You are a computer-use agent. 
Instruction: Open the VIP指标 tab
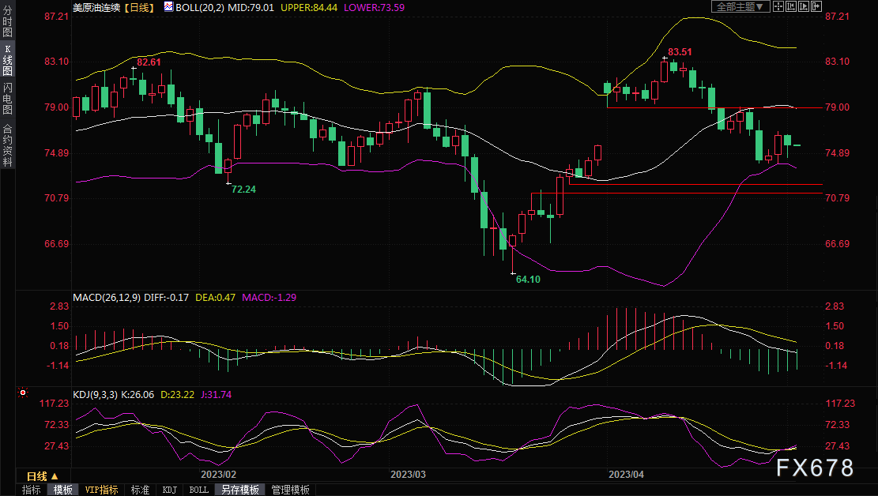point(101,490)
